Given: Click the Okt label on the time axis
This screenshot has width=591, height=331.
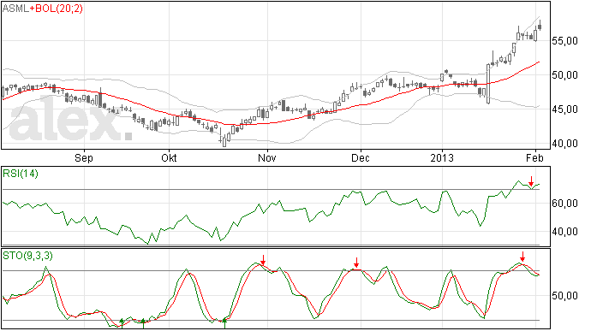Looking at the screenshot, I should [x=169, y=157].
